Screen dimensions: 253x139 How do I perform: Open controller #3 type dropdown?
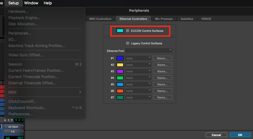click(138, 71)
